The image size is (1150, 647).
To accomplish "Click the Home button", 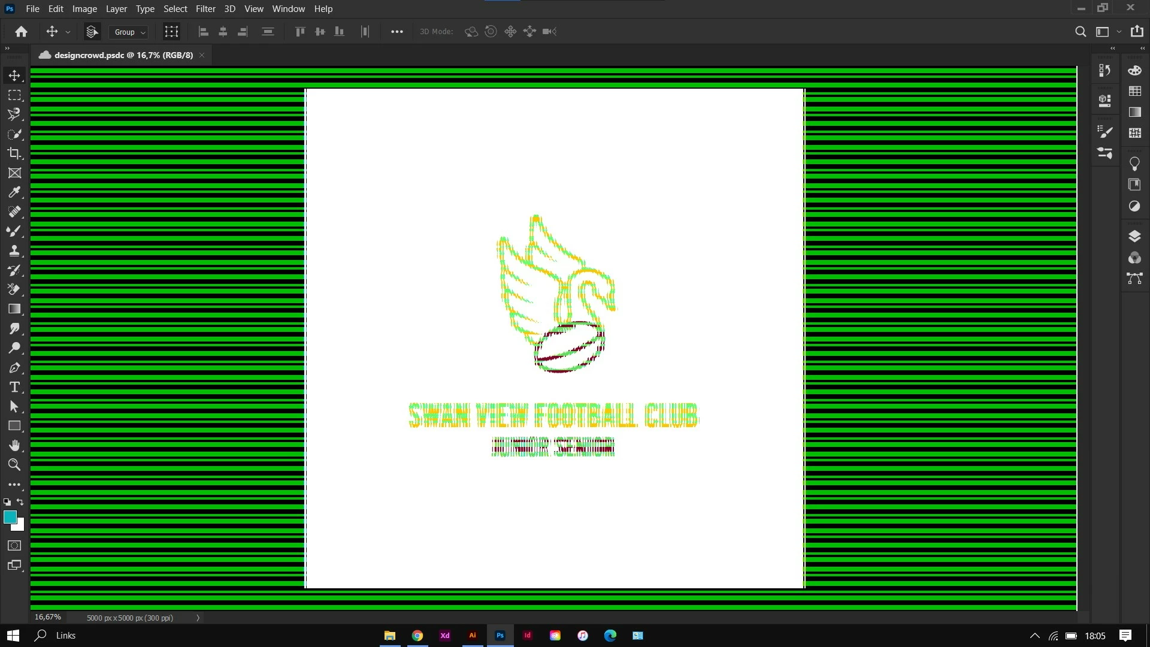I will pos(22,32).
